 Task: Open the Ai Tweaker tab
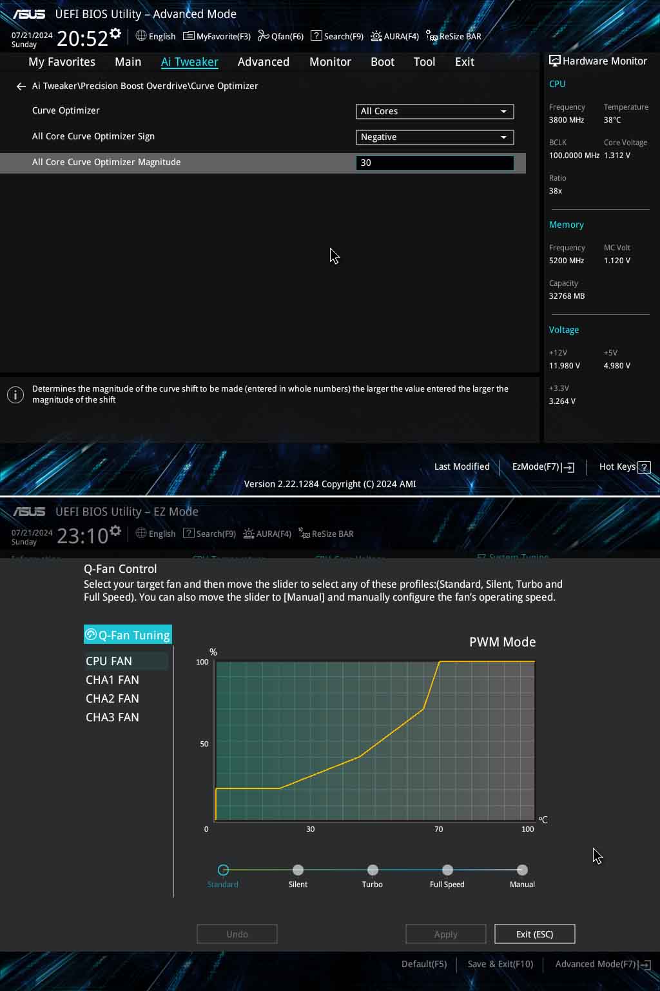point(189,62)
